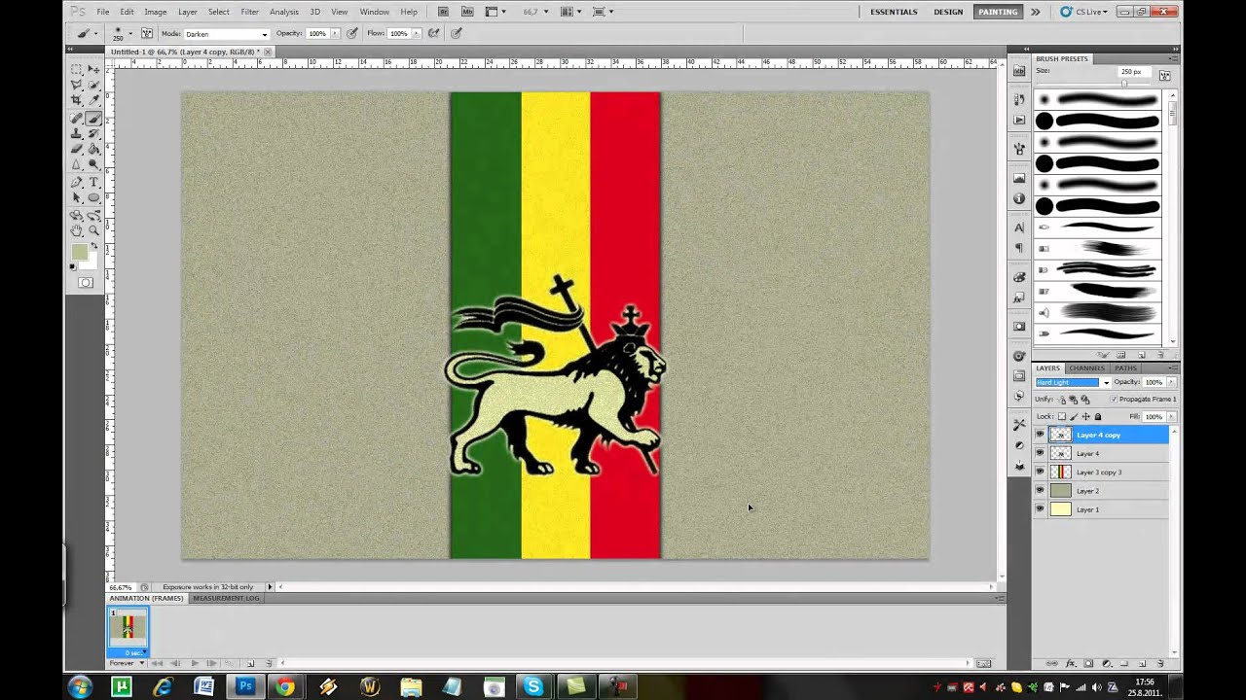Select the Ellipse shape tool

93,197
